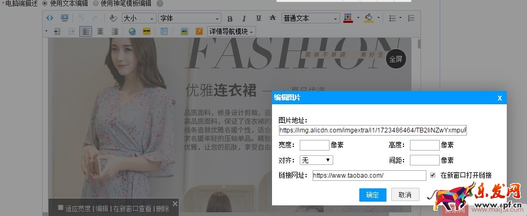Tick the 适应宽度 checkbox
The width and height of the screenshot is (527, 216).
[61, 207]
